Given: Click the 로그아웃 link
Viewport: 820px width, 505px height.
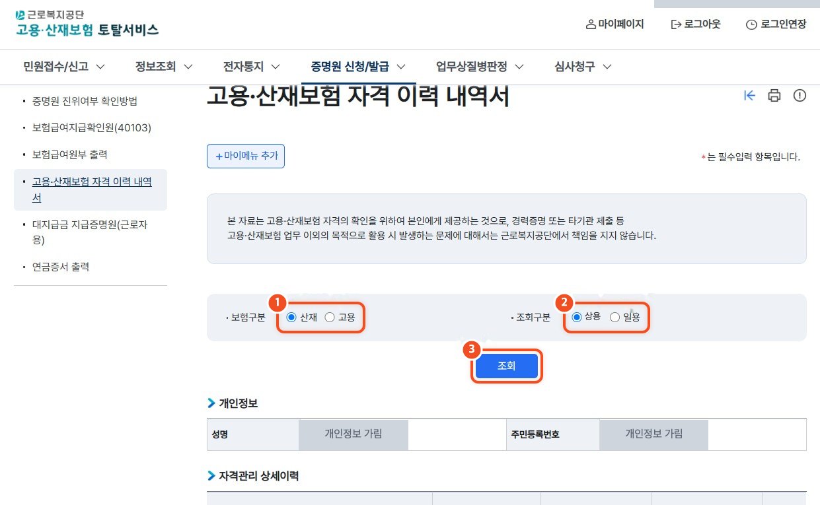Looking at the screenshot, I should (x=695, y=24).
